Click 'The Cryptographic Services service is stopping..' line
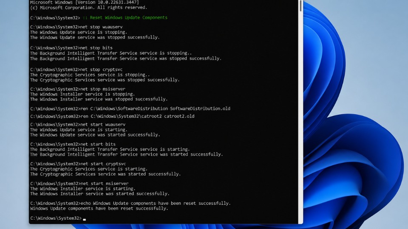Viewport: 408px width, 229px height. (x=90, y=75)
